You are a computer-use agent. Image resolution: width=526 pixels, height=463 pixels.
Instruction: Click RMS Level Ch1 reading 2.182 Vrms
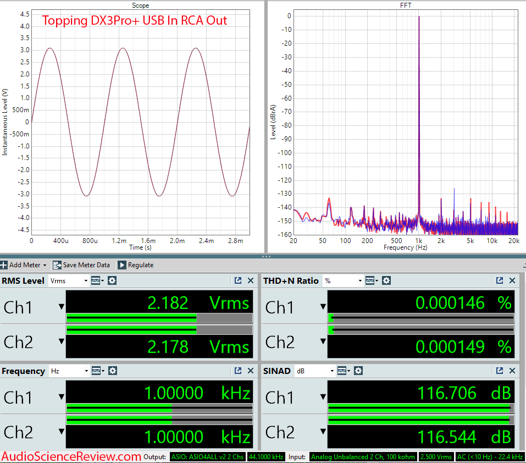pos(198,303)
